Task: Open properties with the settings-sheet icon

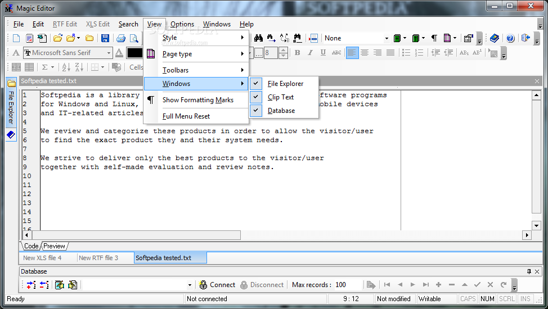Action: 468,38
